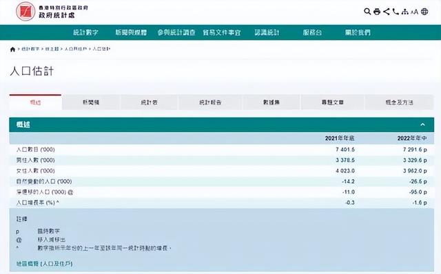Switch to the 新聞稿 tab
The image size is (441, 274).
pos(91,102)
